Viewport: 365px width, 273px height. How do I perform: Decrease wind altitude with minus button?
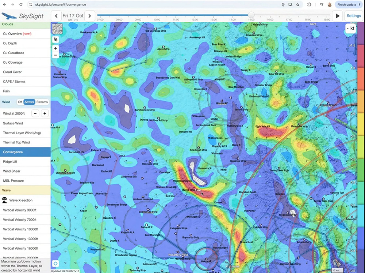tap(35, 114)
